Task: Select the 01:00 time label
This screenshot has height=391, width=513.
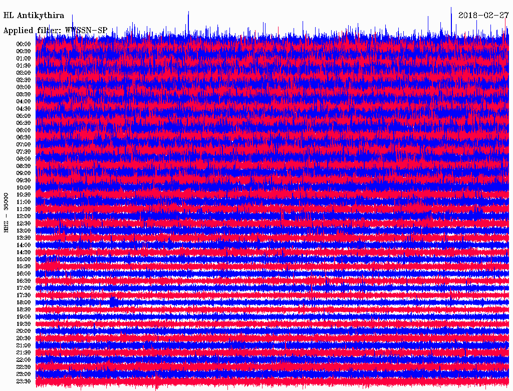Action: 24,59
